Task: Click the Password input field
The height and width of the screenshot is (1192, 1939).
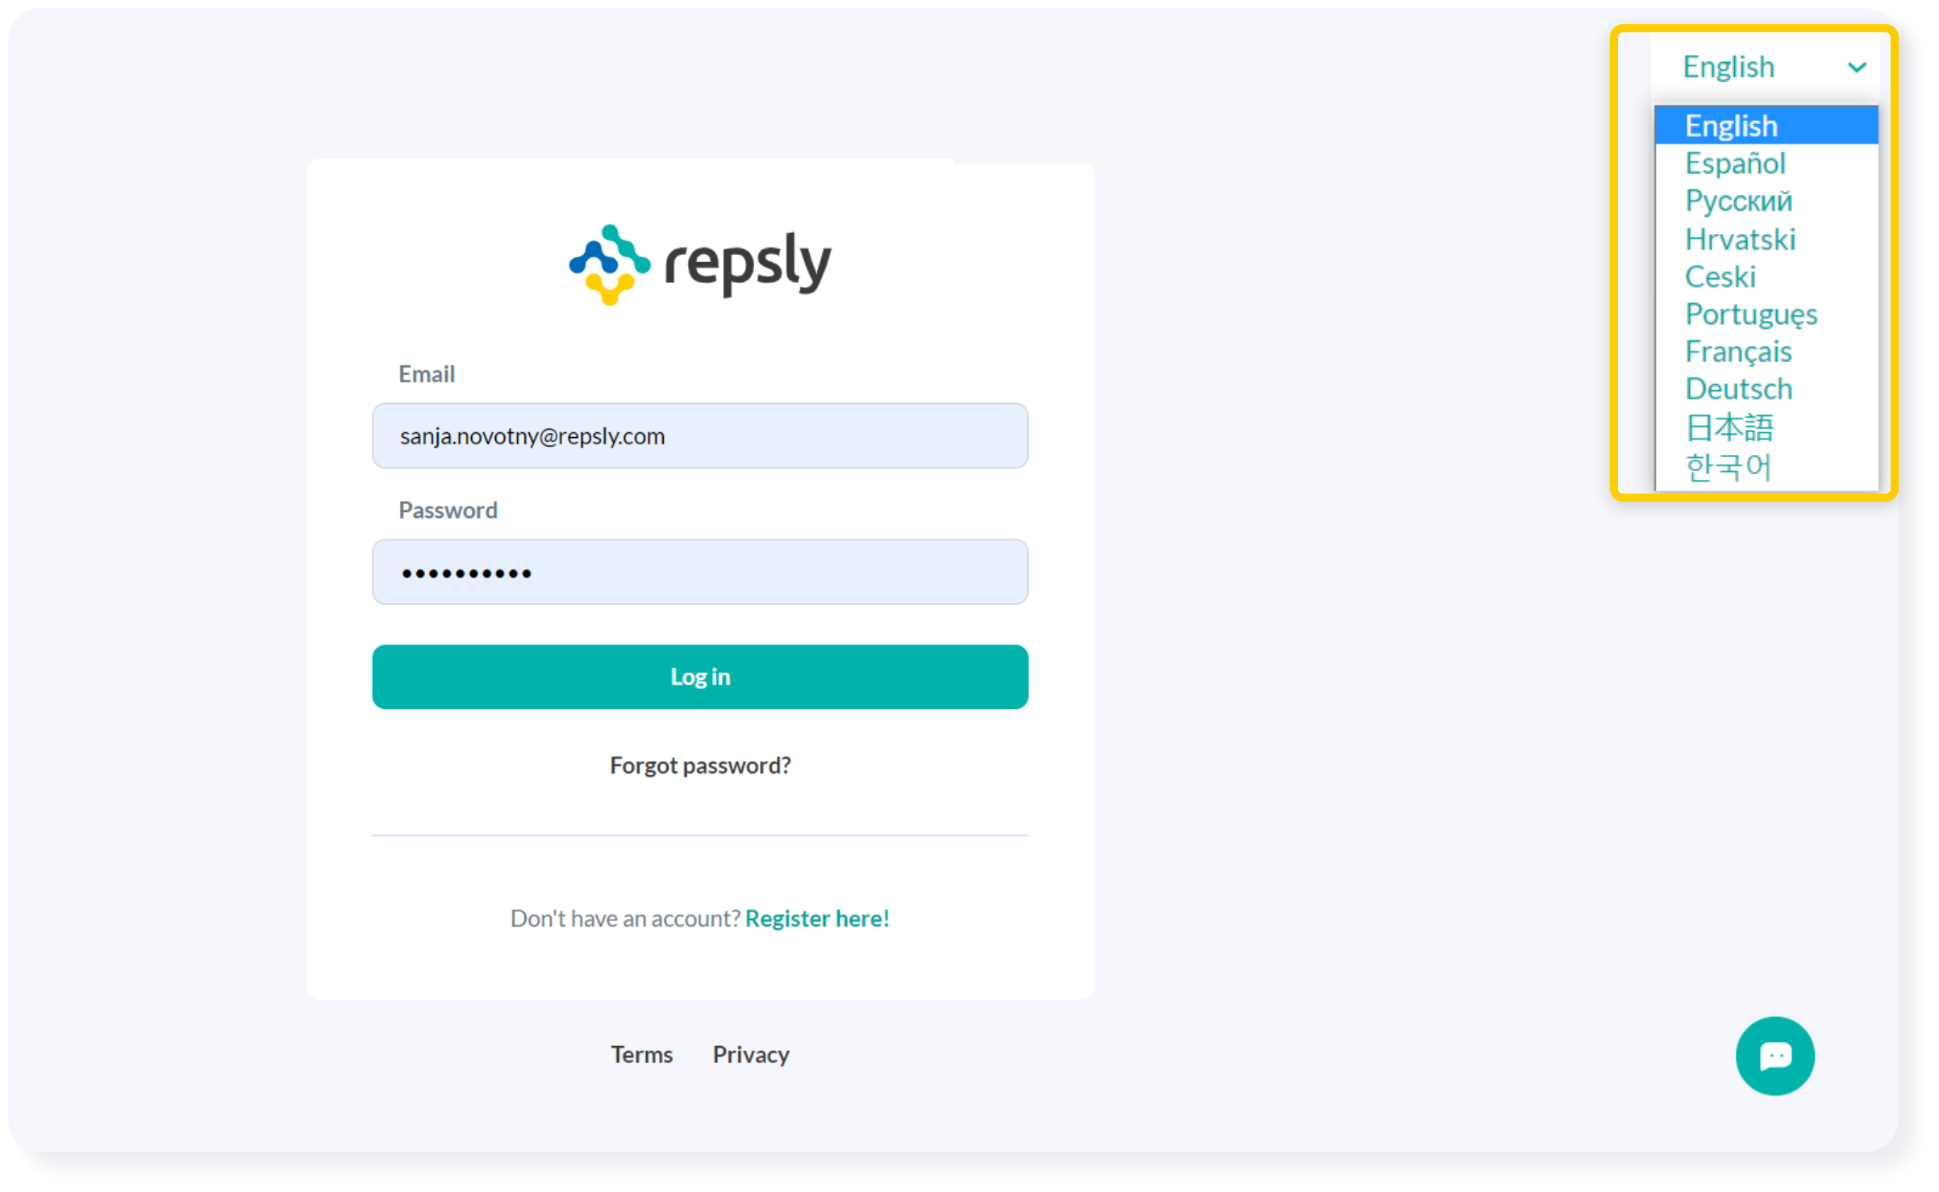Action: pos(699,572)
